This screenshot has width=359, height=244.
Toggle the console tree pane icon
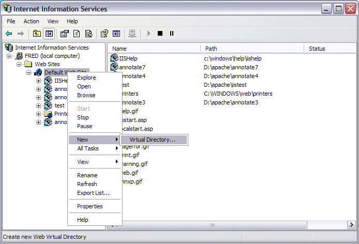49,34
